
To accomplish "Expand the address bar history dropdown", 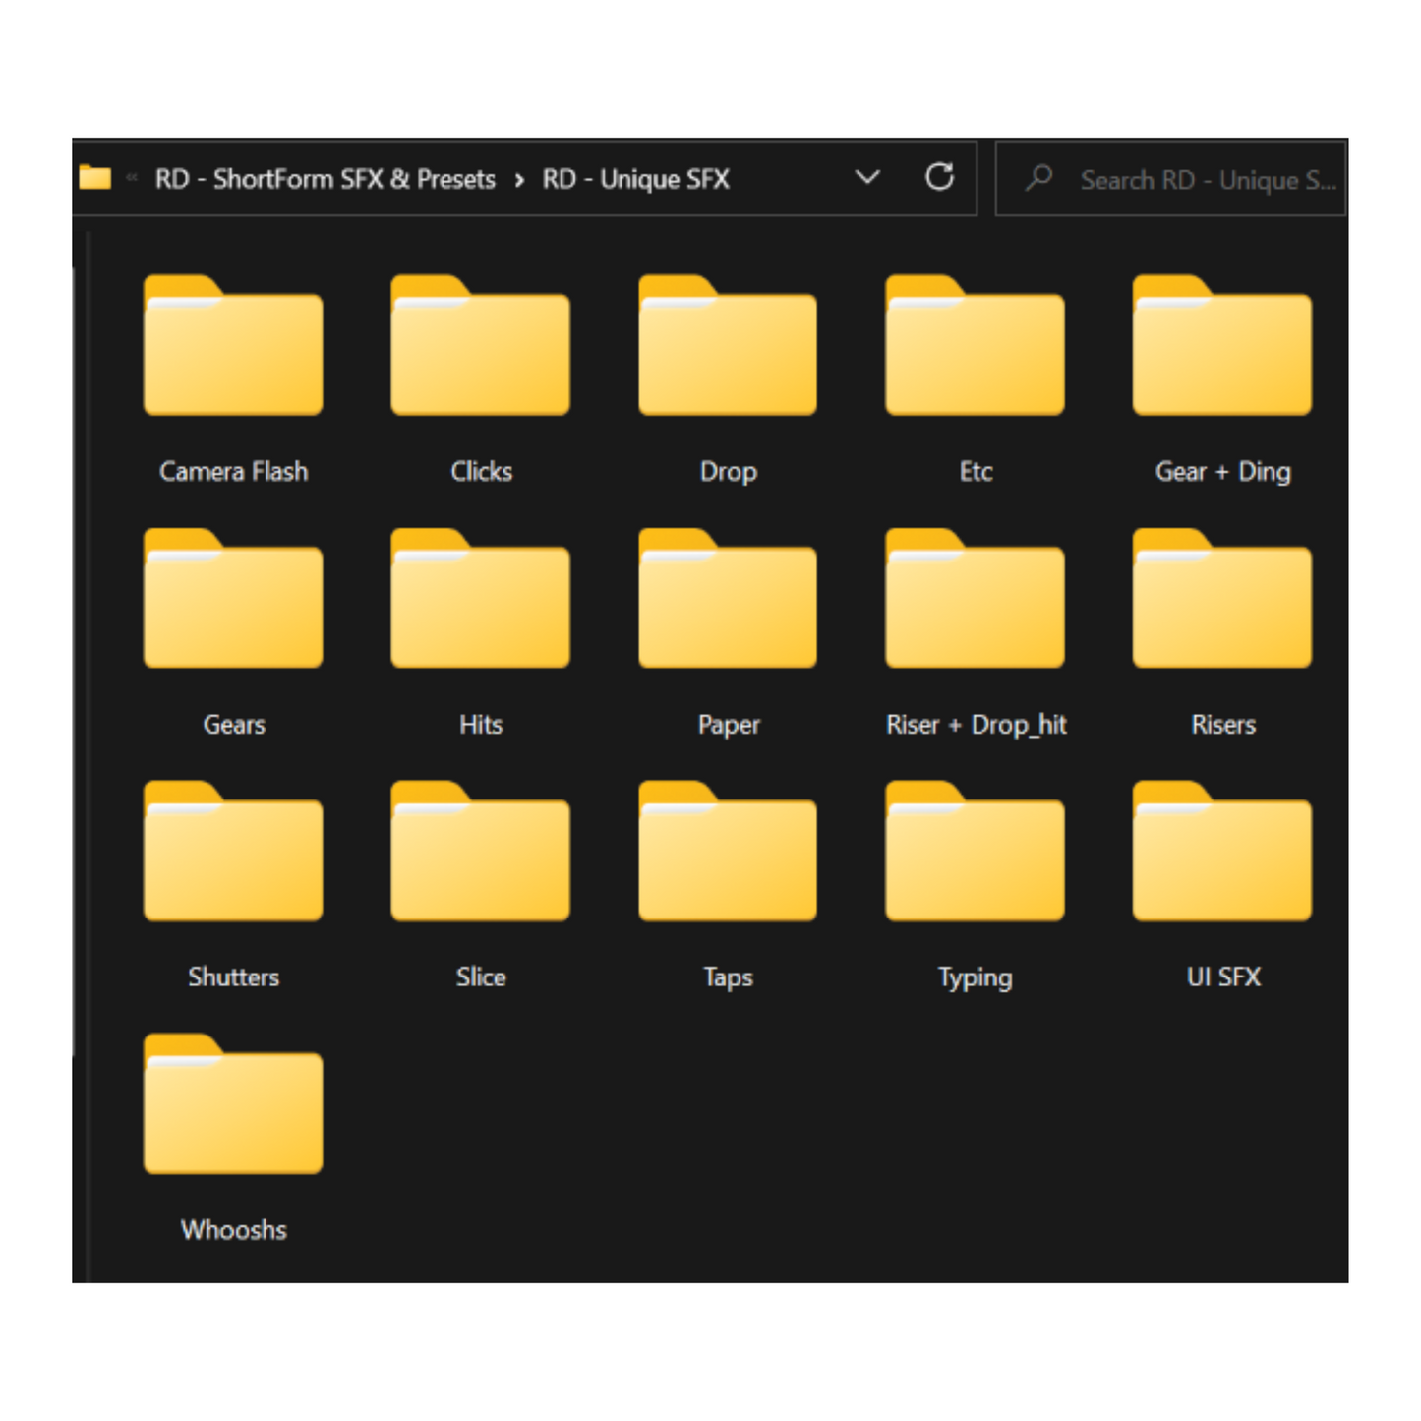I will 866,178.
